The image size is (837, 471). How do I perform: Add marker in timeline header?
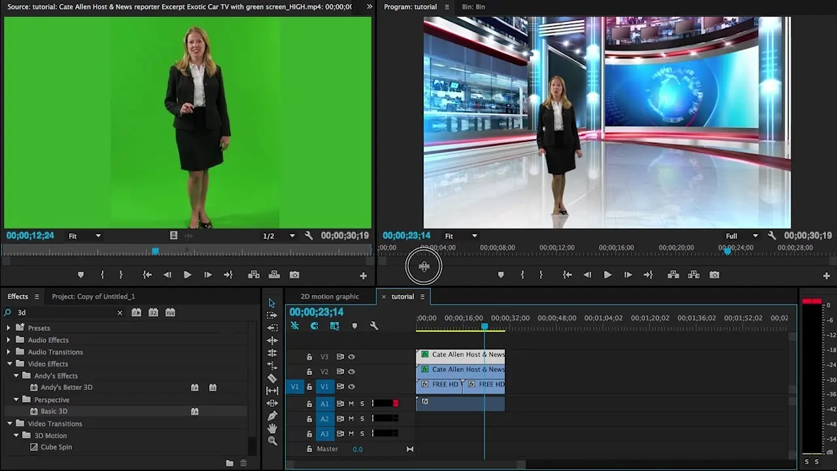click(x=354, y=326)
